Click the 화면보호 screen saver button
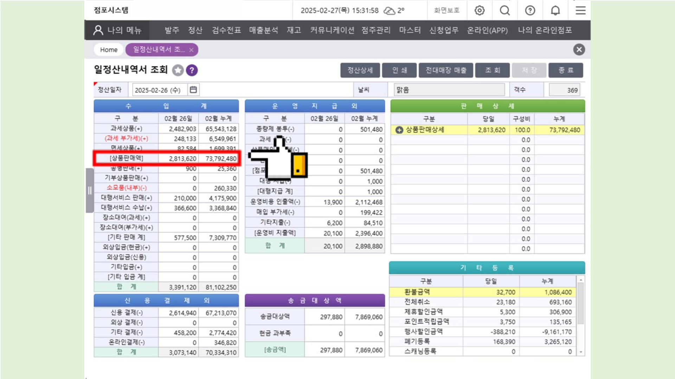675x379 pixels. pos(447,11)
